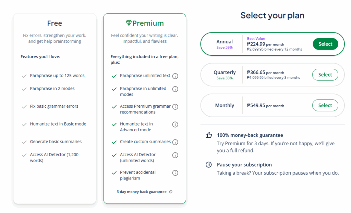
Task: Click info icon for Prevent accidental plagiarism
Action: [x=175, y=173]
